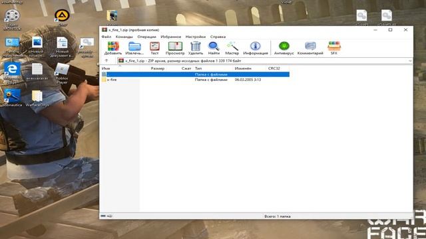Sort by Изменён column header
426x239 pixels.
point(243,68)
